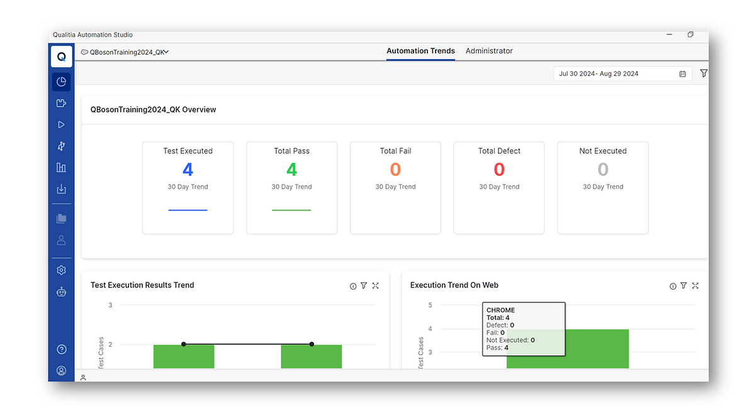The image size is (749, 408).
Task: Click the user management icon in sidebar
Action: pyautogui.click(x=61, y=240)
